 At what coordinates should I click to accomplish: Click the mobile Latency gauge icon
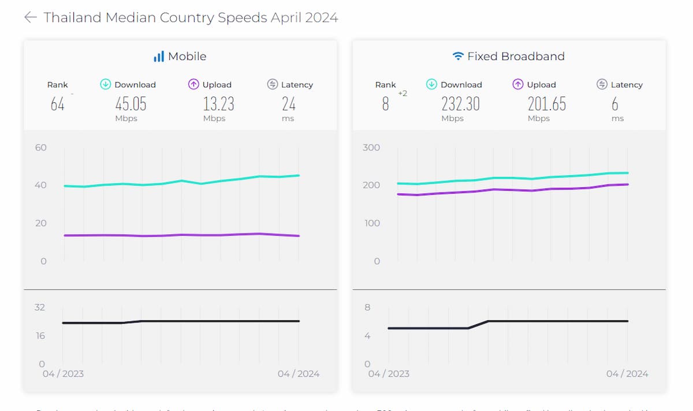coord(271,84)
